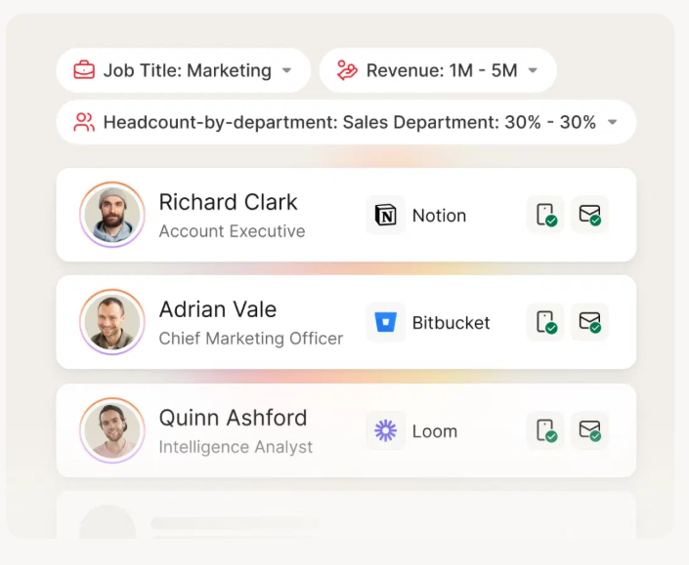
Task: Open Adrian Vale's profile photo
Action: [x=112, y=322]
